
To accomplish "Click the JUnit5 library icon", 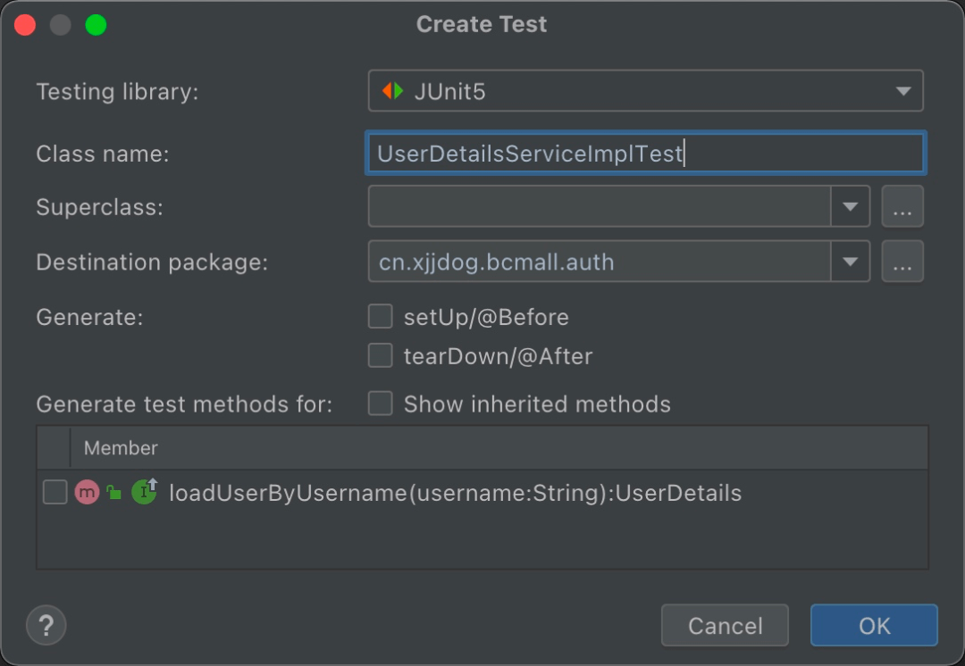I will 393,91.
